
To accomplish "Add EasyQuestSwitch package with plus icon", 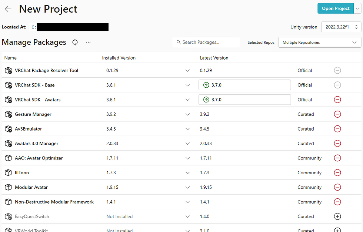I will coord(337,216).
